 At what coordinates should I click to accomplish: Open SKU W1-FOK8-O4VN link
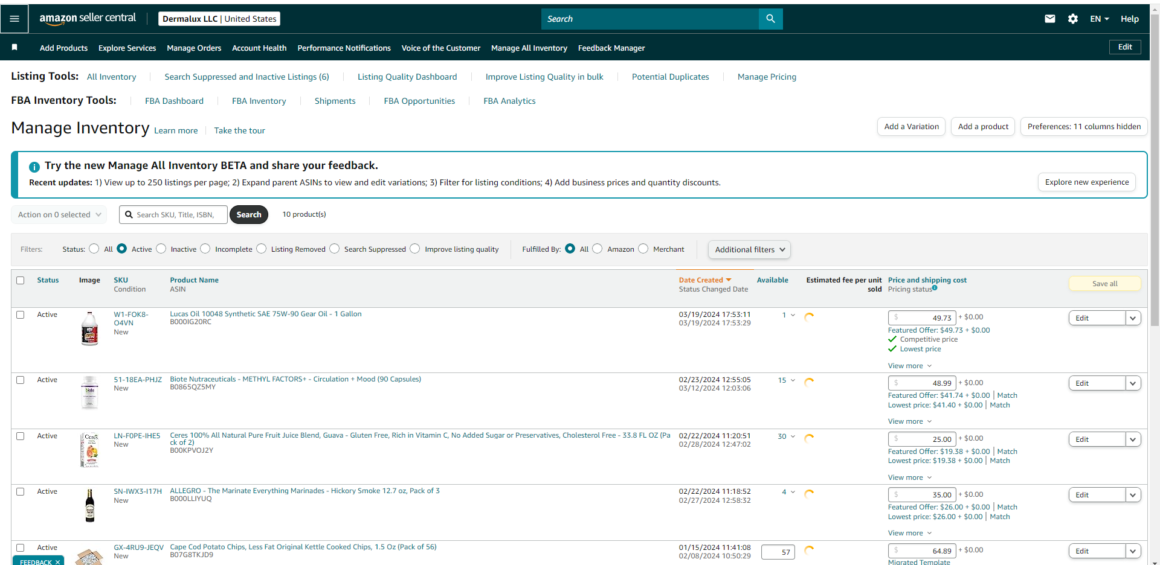[131, 319]
